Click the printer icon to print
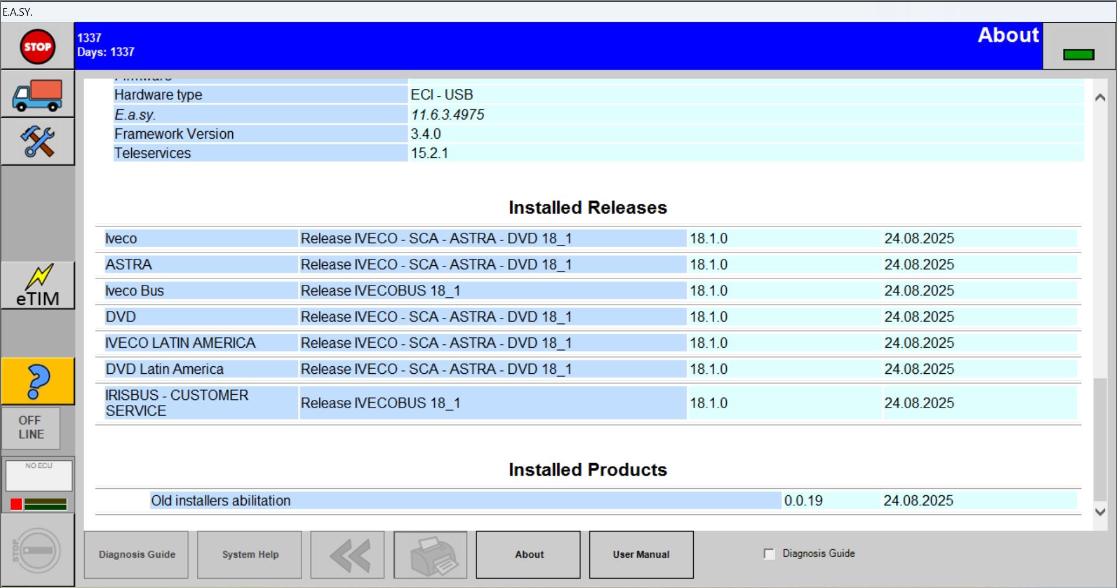1117x588 pixels. pyautogui.click(x=430, y=554)
